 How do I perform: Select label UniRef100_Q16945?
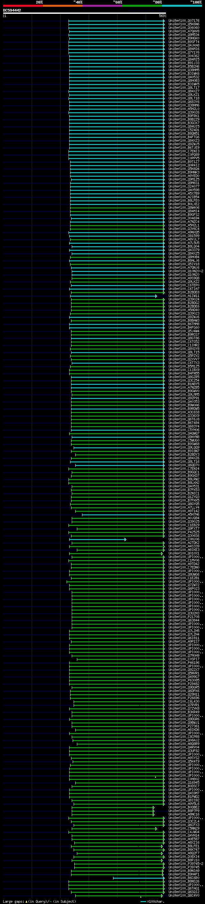(x=184, y=782)
